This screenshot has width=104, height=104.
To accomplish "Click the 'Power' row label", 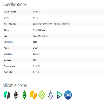I will click(x=6, y=48).
